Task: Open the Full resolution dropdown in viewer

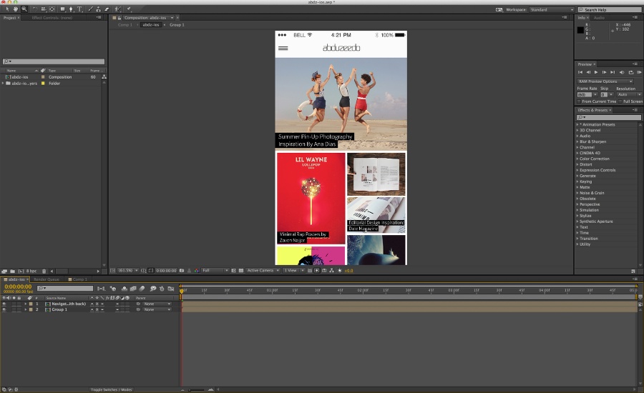Action: coord(215,271)
